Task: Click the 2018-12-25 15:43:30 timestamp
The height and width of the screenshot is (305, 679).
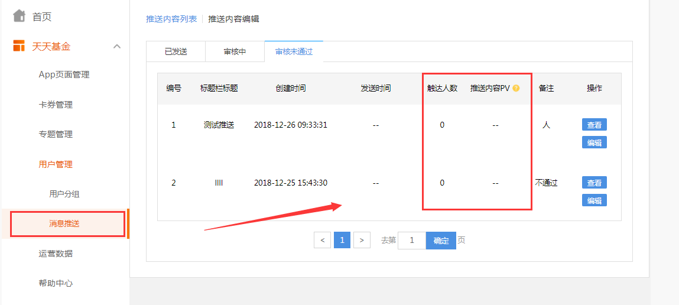Action: click(x=291, y=183)
